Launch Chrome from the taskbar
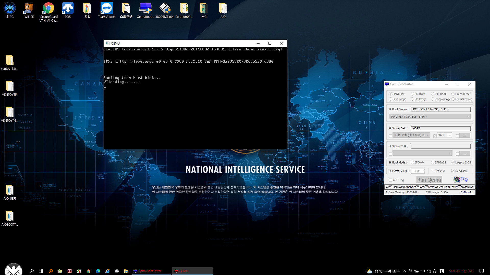490x275 pixels. coord(89,271)
